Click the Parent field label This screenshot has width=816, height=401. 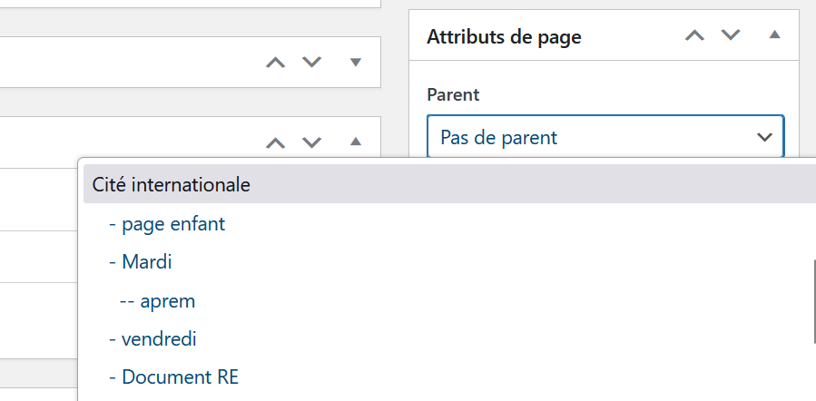(453, 94)
